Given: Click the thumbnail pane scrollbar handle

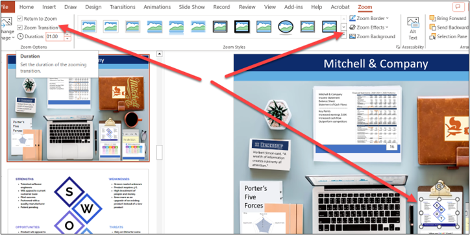Looking at the screenshot, I should pyautogui.click(x=160, y=153).
